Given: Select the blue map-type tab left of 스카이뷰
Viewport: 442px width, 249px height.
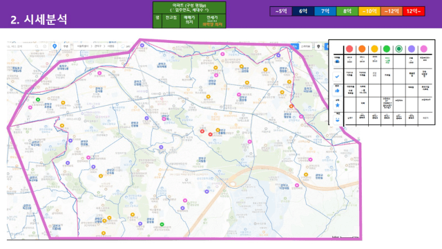Looking at the screenshot, I should [x=295, y=46].
